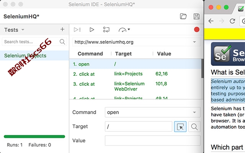245x153 pixels.
Task: Expand the Tests view dropdown
Action: tap(23, 30)
